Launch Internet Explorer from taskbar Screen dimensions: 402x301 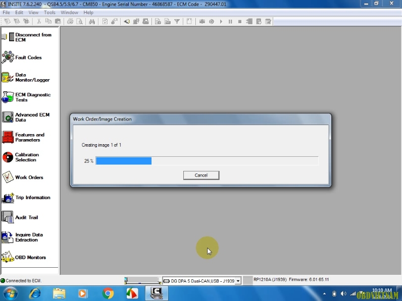click(x=35, y=293)
